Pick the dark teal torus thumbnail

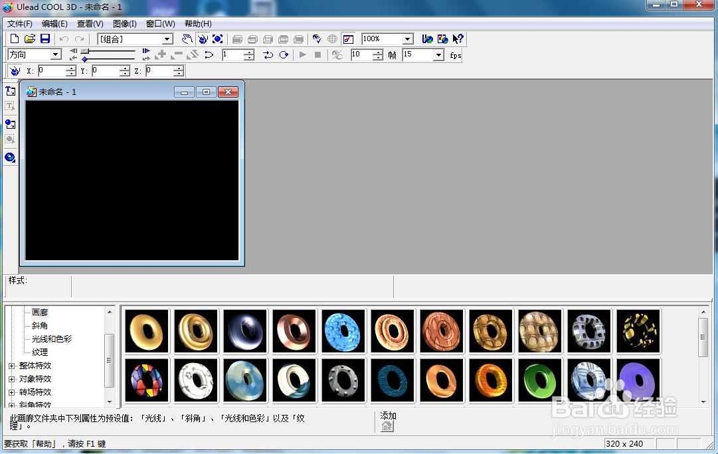coord(392,380)
